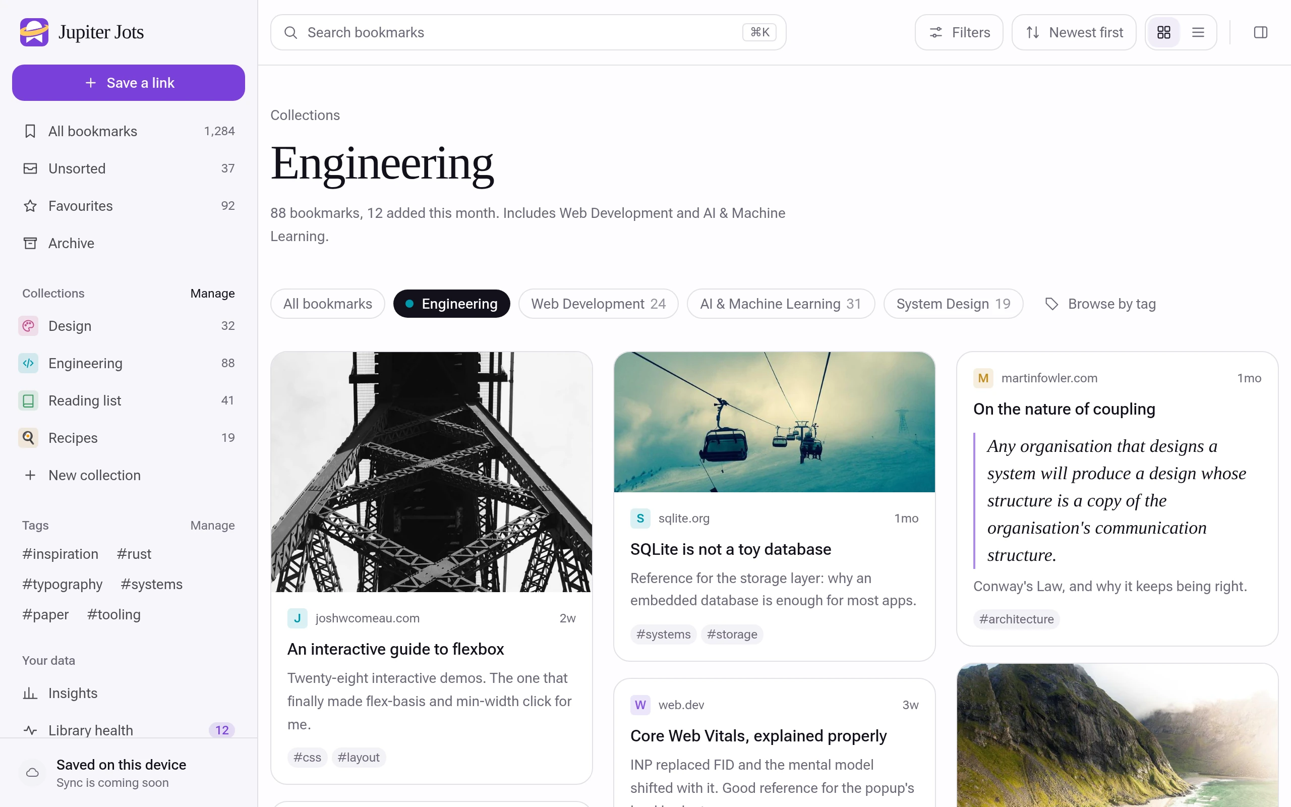The image size is (1291, 807).
Task: Open Library health page
Action: (129, 730)
